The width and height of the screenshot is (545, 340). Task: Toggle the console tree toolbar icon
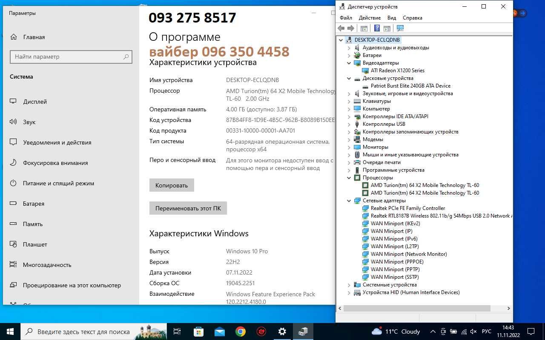click(x=364, y=28)
